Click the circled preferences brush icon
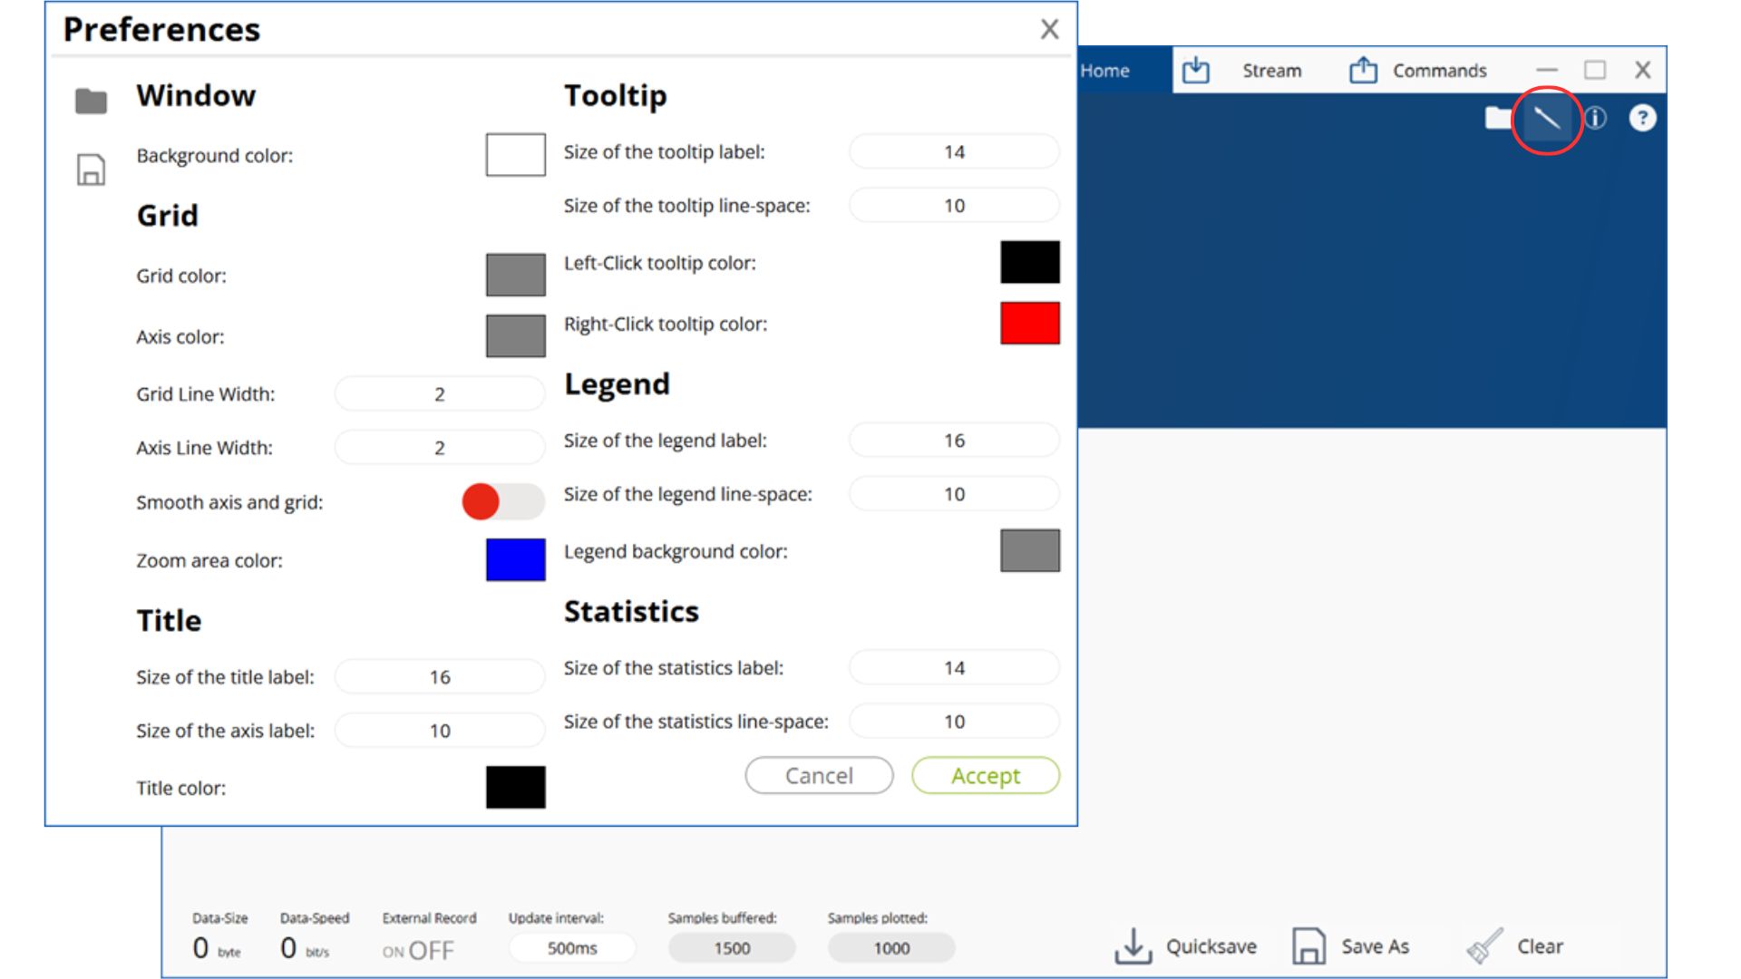The image size is (1741, 979). 1546,119
